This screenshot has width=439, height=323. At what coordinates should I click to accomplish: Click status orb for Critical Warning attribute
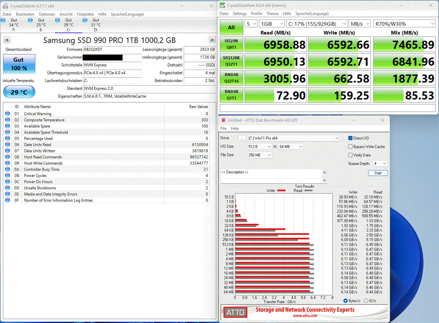pos(7,114)
